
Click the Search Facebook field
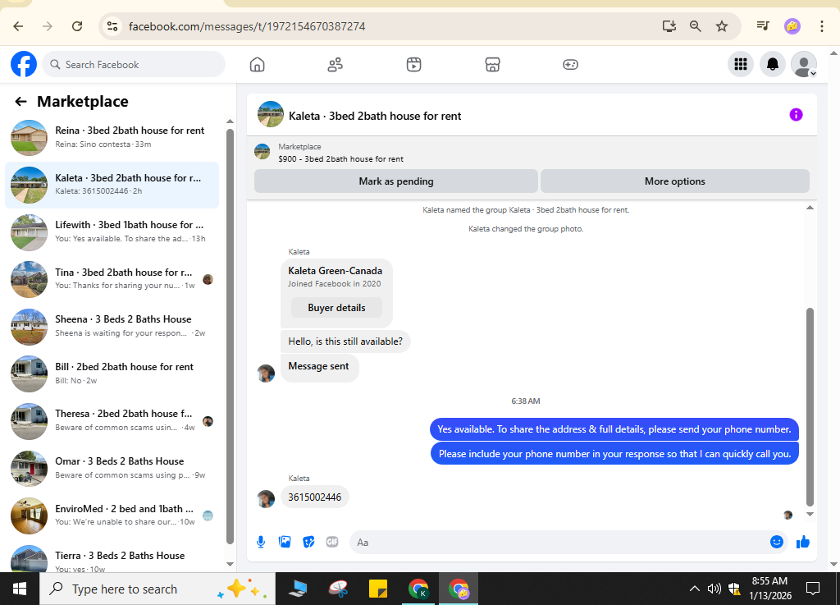point(134,64)
